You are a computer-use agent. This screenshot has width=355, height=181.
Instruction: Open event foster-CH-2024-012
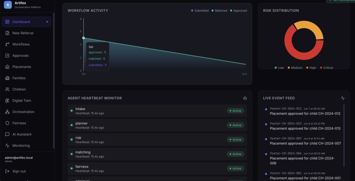tap(303, 111)
